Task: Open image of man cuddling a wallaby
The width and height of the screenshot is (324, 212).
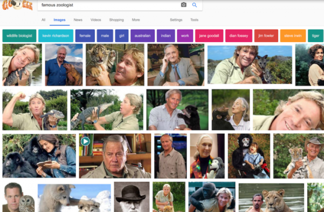Action: point(250,65)
